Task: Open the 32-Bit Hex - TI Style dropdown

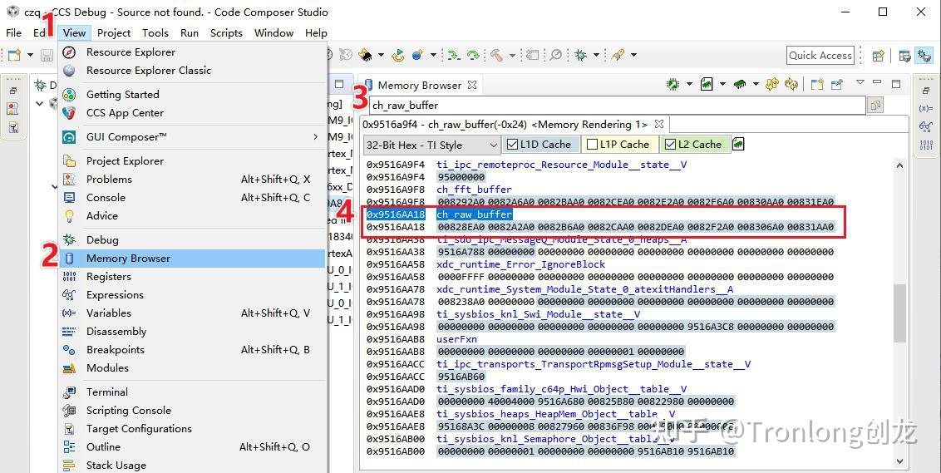Action: (x=431, y=145)
